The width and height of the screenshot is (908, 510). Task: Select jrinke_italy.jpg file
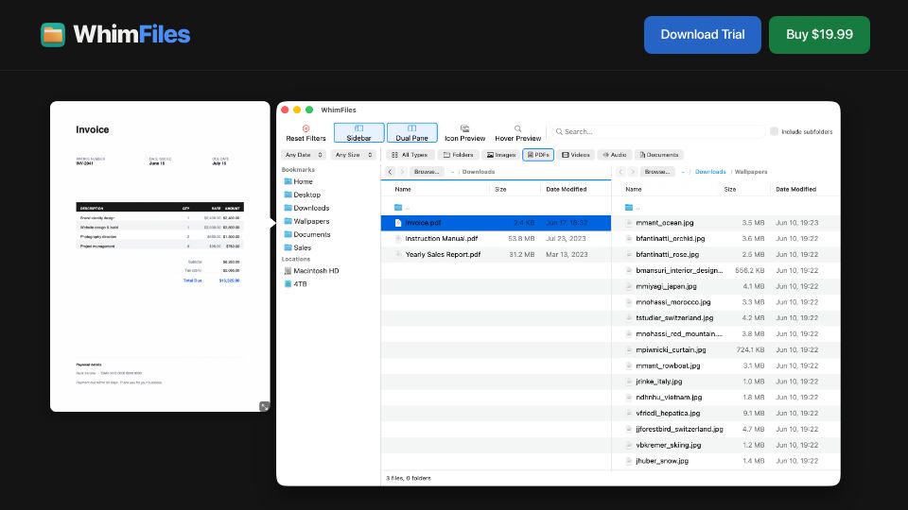(726, 382)
